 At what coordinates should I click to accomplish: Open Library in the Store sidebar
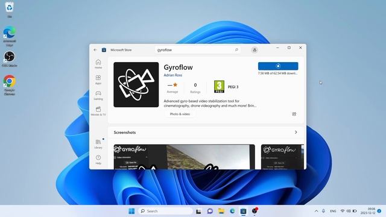click(98, 144)
